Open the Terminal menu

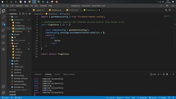(x=43, y=6)
